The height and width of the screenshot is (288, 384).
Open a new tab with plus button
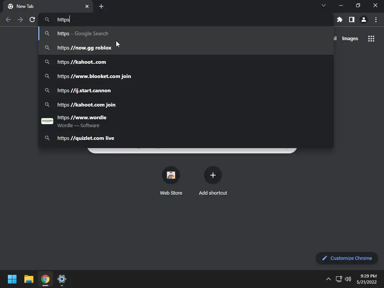[x=101, y=6]
